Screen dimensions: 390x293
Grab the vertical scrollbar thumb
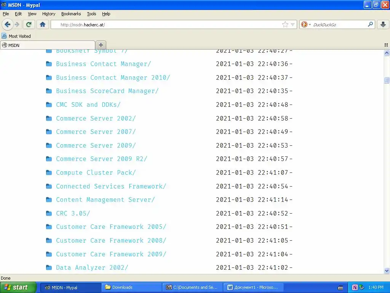tap(387, 80)
